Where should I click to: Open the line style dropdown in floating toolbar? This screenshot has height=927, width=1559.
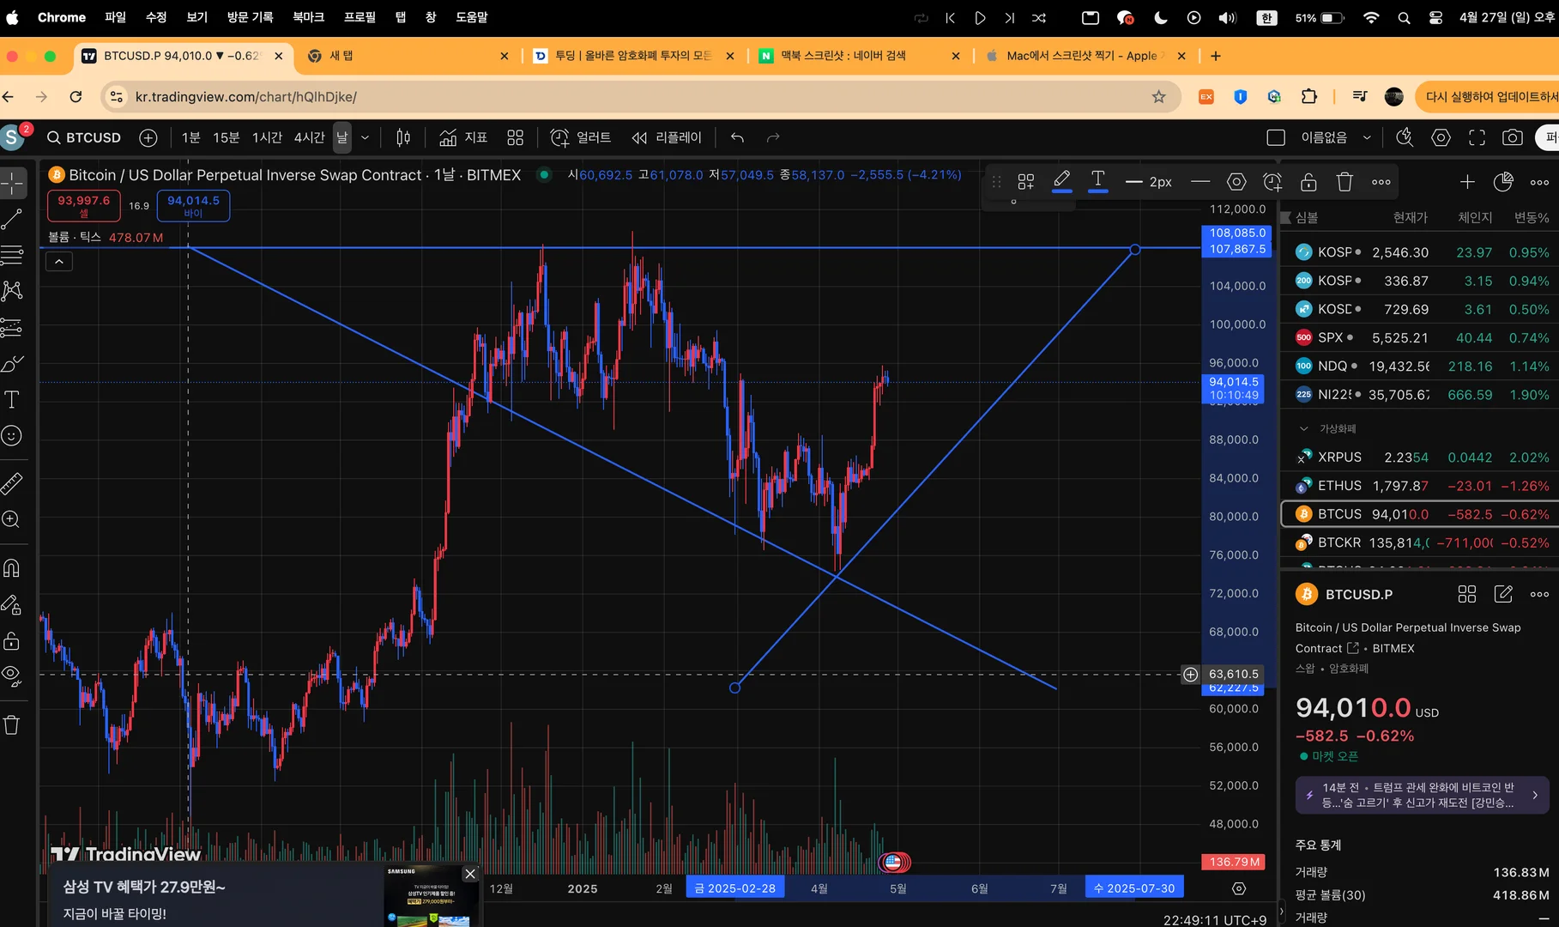pyautogui.click(x=1200, y=182)
